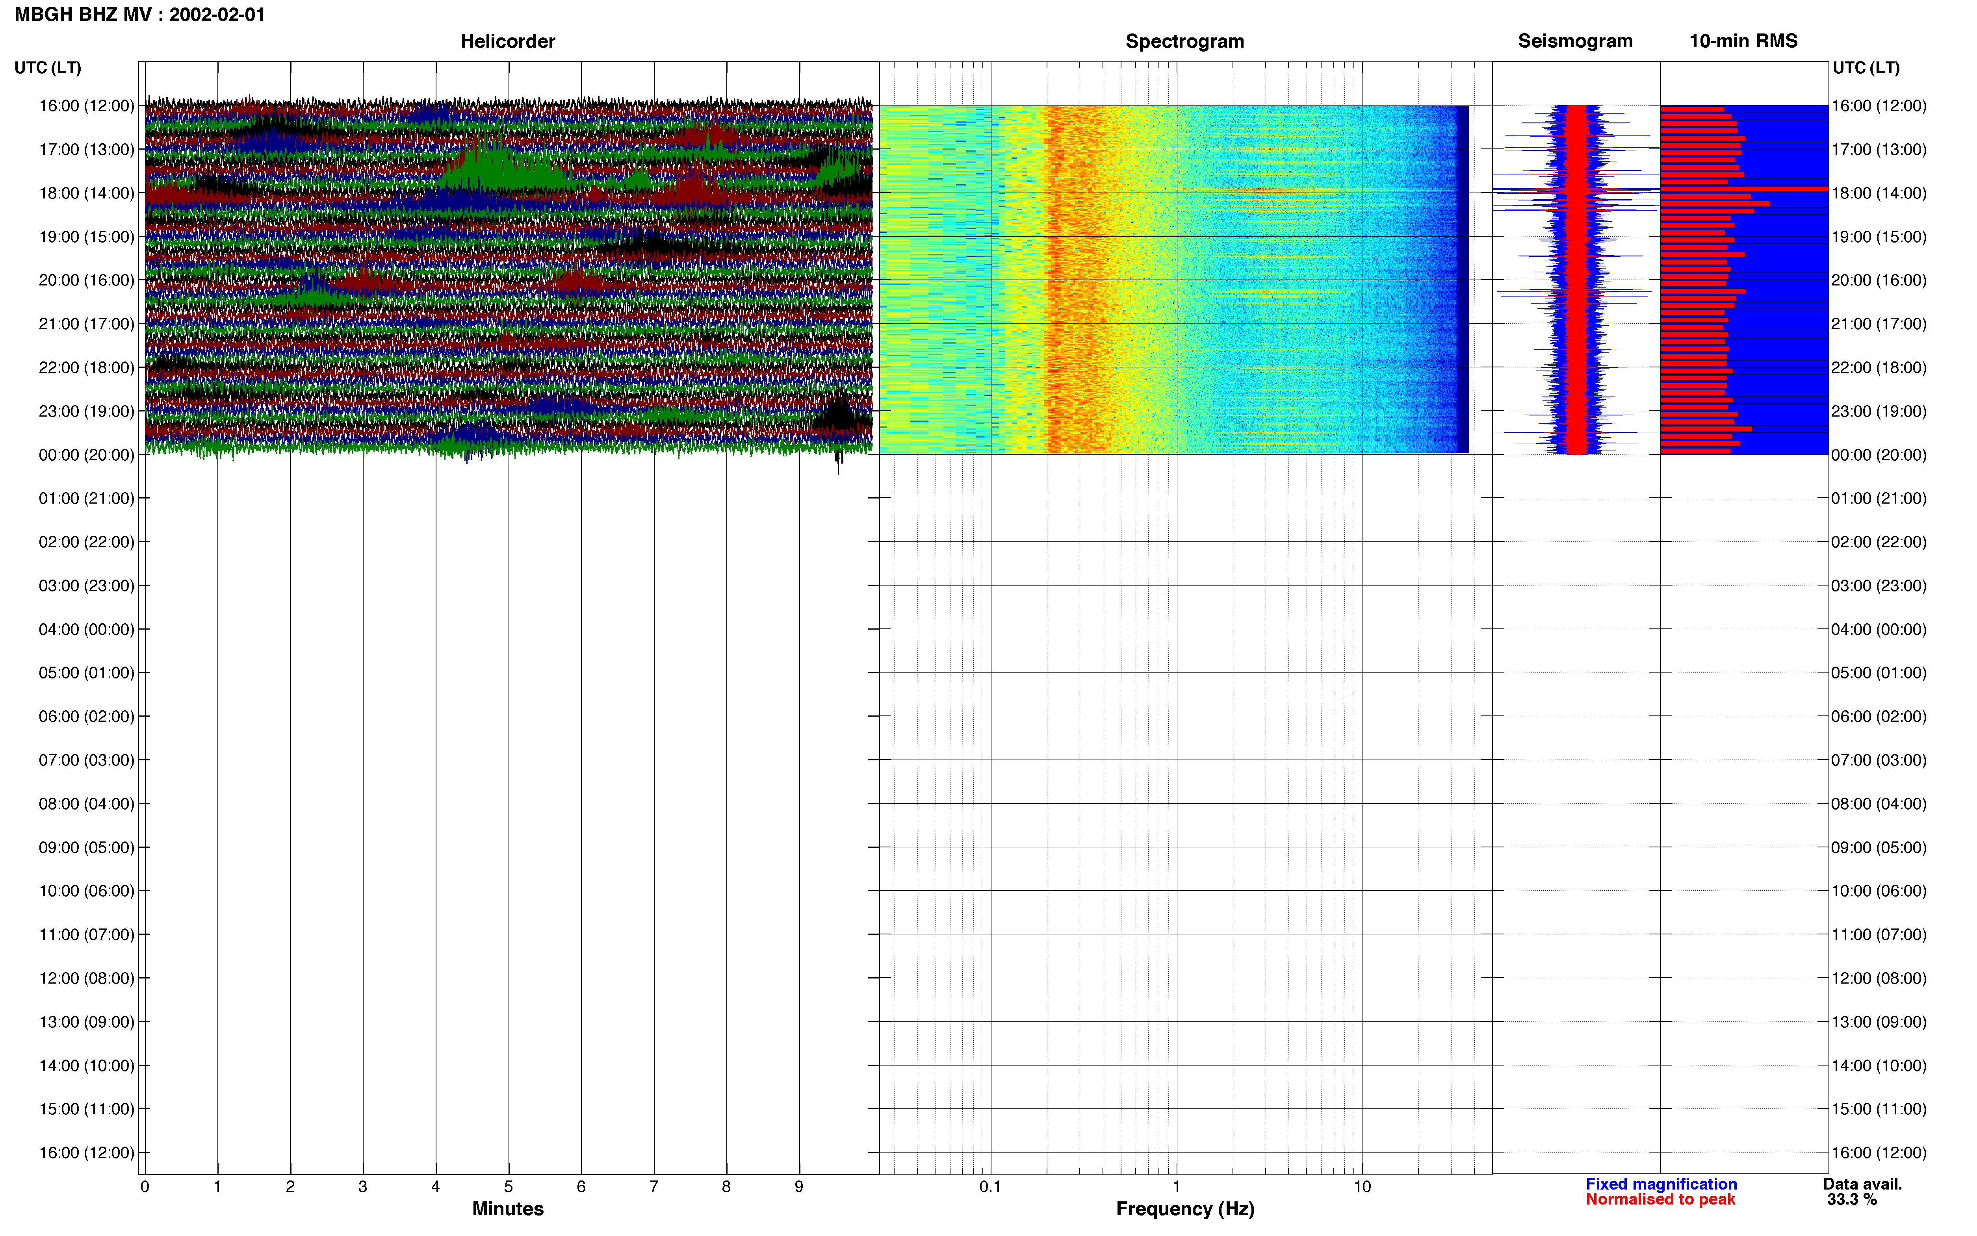This screenshot has width=1977, height=1236.
Task: Click '00:00 (20:00)' on the RMS panel's time axis
Action: pyautogui.click(x=1879, y=454)
